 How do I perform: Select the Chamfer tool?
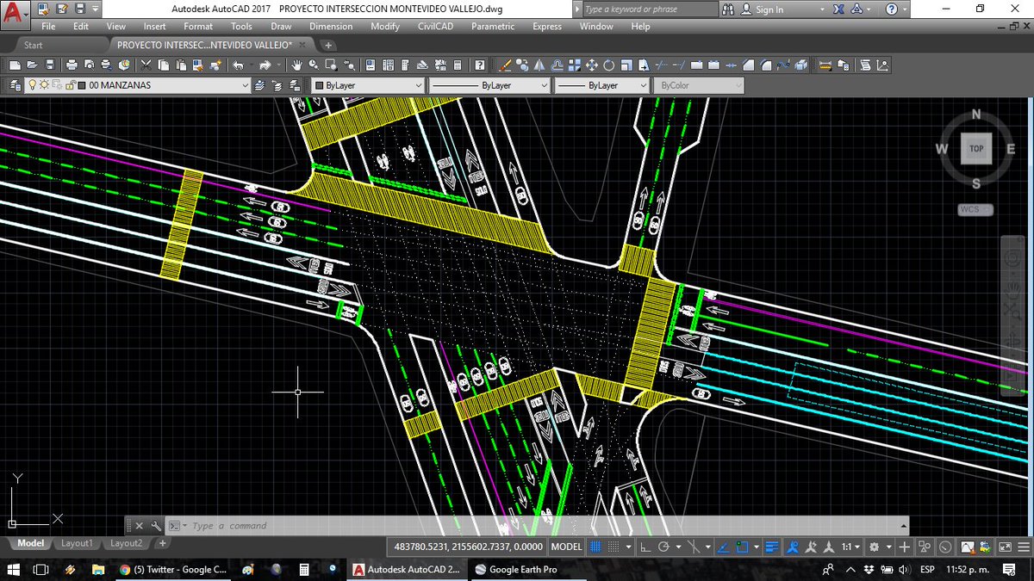tap(748, 65)
